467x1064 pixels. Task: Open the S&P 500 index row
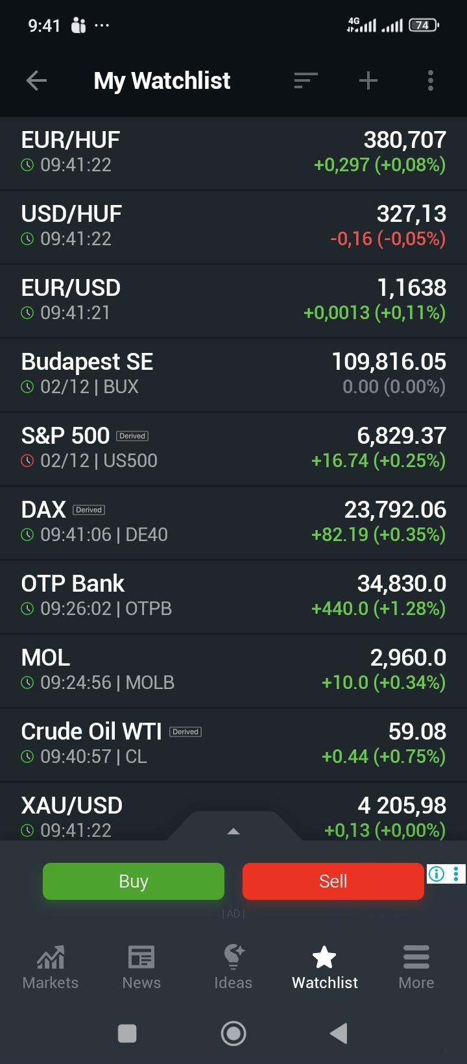(233, 449)
